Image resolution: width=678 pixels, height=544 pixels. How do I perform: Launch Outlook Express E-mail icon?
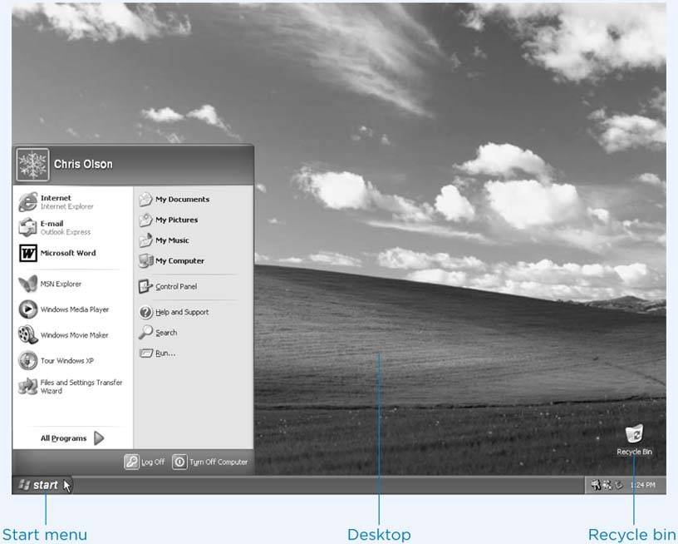27,228
